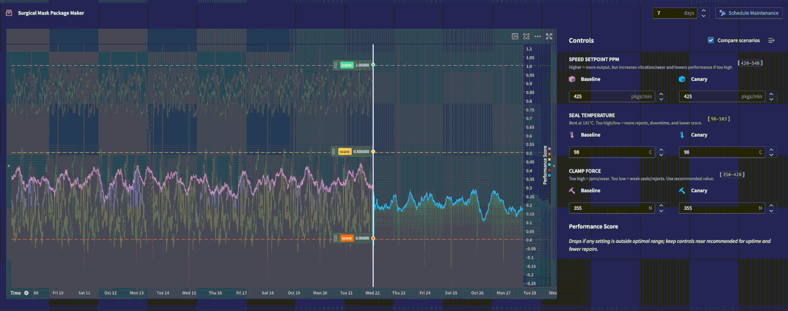Increment the Canary seal temperature stepper
Screen dimensions: 788x311
click(772, 150)
